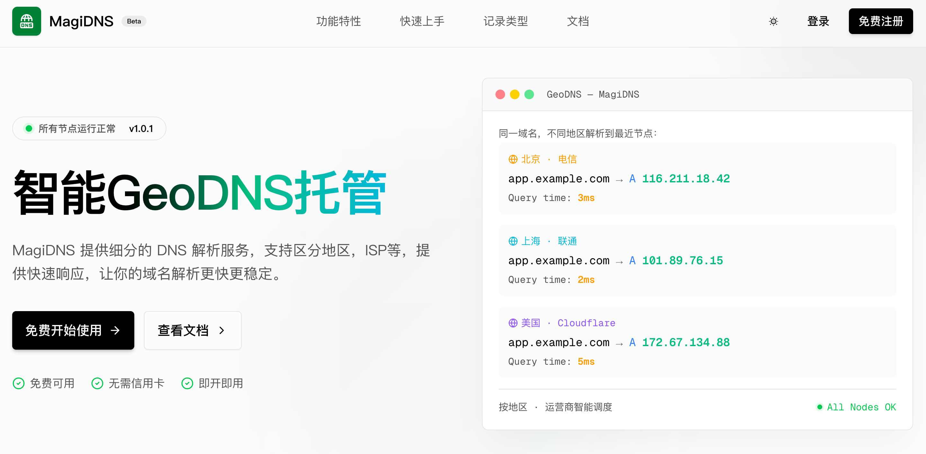926x454 pixels.
Task: Click the purple globe icon beside 美国
Action: [x=513, y=323]
